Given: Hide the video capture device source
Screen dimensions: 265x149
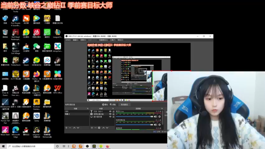Looking at the screenshot, I should 110,114.
